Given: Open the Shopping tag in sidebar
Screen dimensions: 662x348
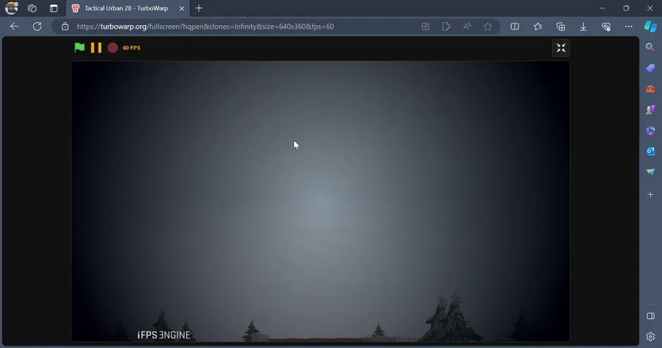Looking at the screenshot, I should point(650,68).
